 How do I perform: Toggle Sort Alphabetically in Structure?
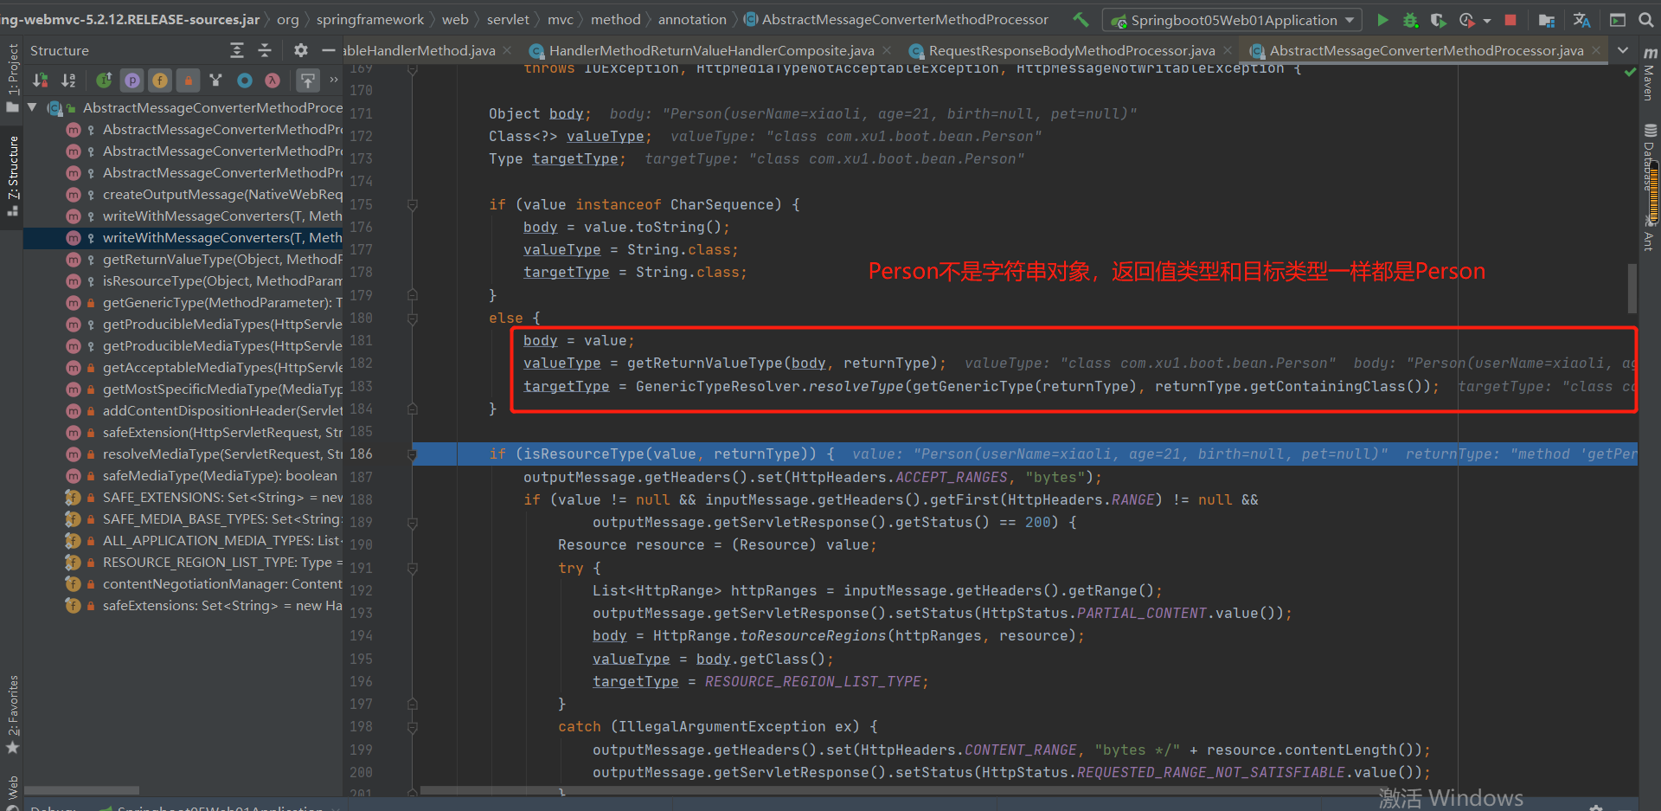(x=68, y=80)
